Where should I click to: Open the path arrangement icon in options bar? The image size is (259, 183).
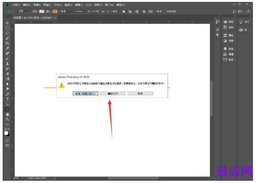click(x=137, y=11)
